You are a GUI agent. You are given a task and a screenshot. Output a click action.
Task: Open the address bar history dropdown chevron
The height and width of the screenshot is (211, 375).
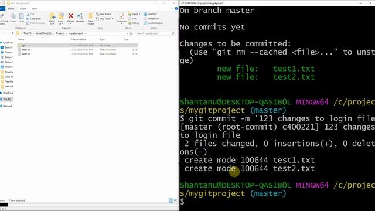128,33
